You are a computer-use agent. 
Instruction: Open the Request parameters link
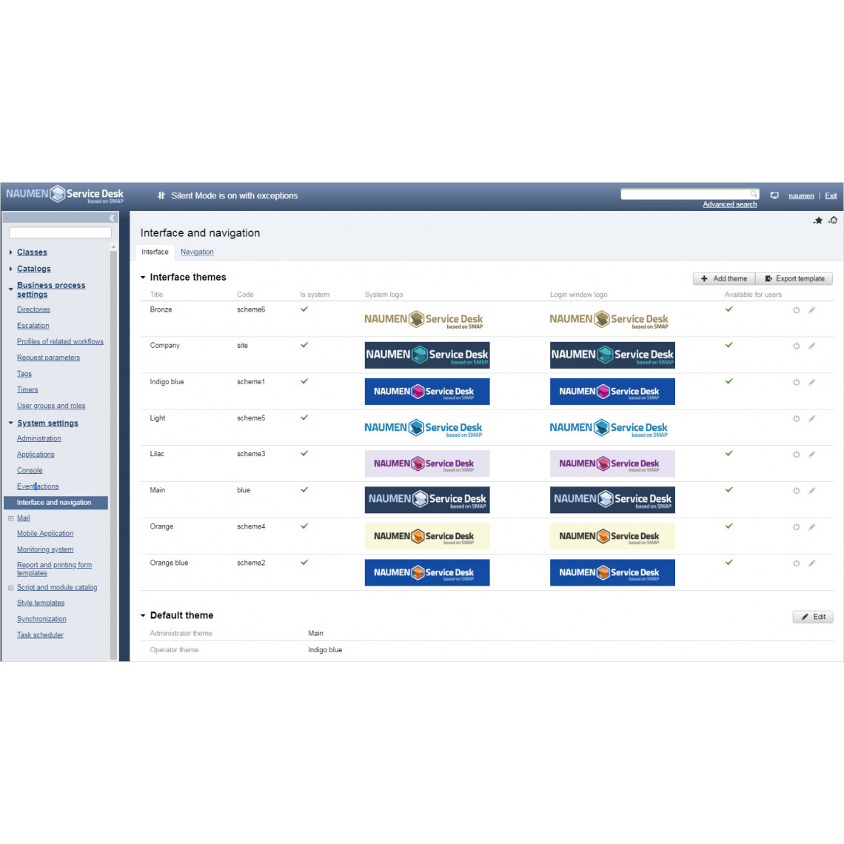(x=48, y=358)
